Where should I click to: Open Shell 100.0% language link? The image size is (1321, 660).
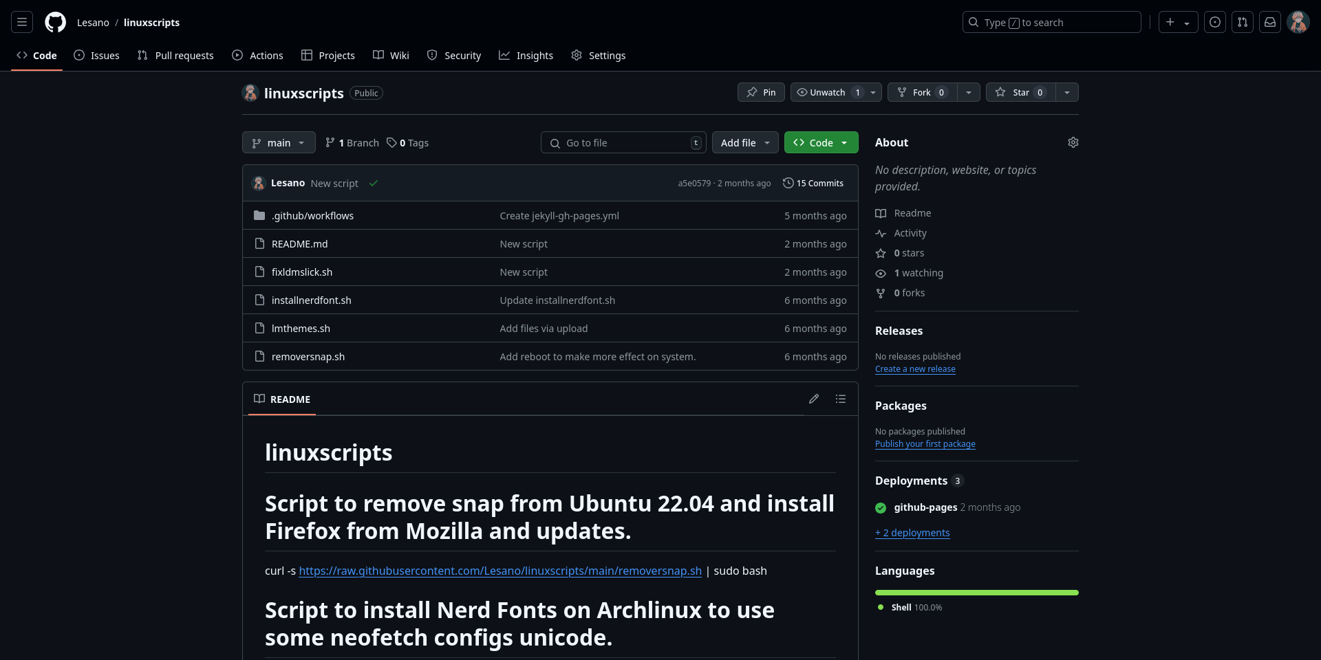tap(910, 608)
